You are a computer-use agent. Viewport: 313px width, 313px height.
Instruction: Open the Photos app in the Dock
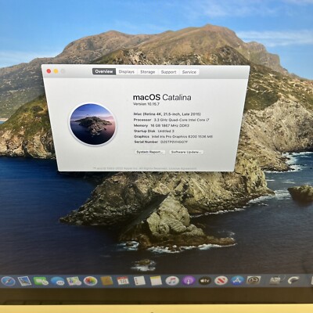90,281
